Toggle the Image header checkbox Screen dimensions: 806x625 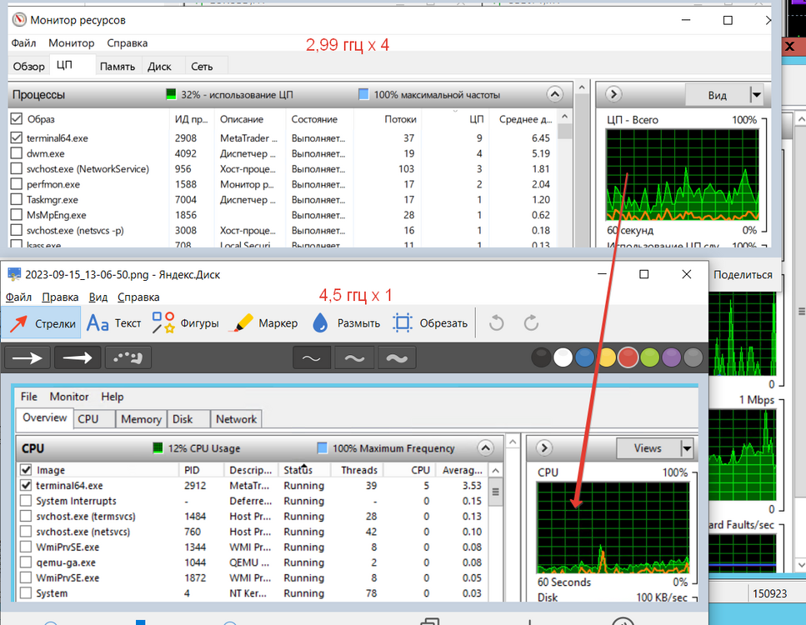point(26,470)
